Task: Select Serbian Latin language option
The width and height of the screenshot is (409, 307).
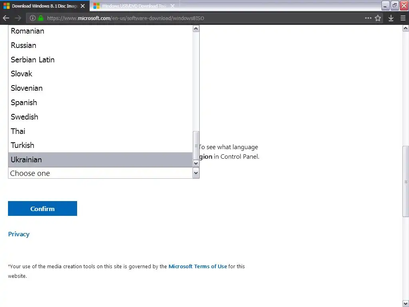Action: 100,60
